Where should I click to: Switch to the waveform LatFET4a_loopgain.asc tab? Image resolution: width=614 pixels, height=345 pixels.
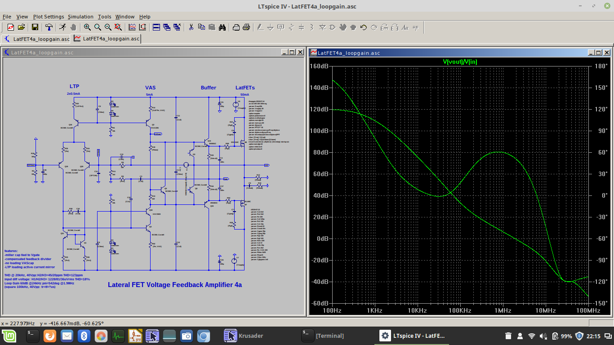(106, 39)
